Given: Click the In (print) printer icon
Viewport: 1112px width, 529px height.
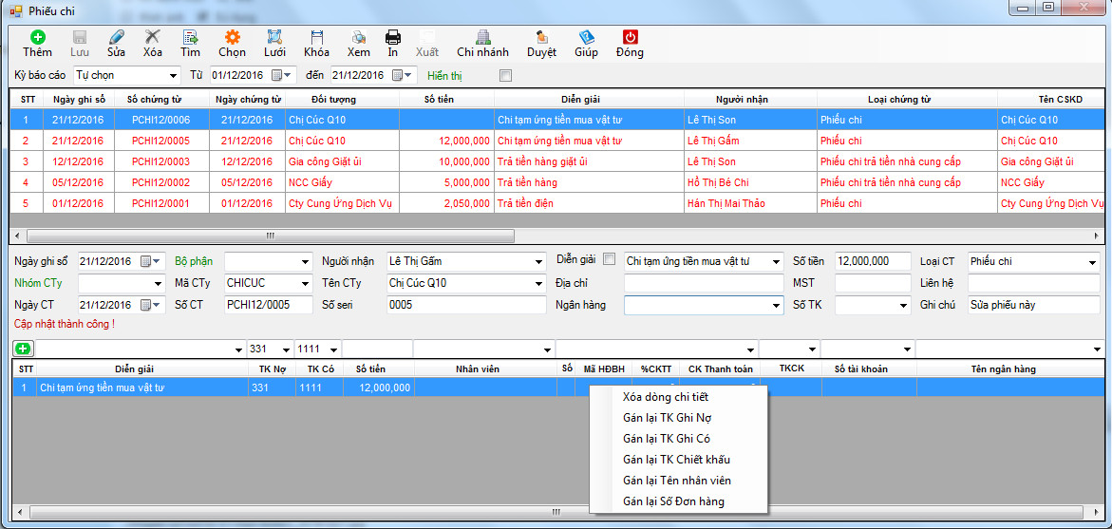Looking at the screenshot, I should (393, 37).
